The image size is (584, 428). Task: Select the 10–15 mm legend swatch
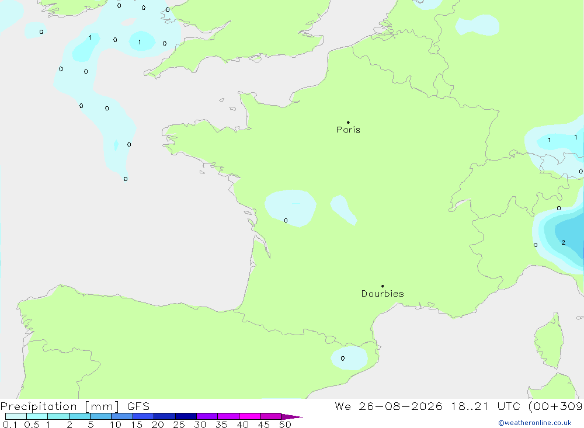point(122,416)
